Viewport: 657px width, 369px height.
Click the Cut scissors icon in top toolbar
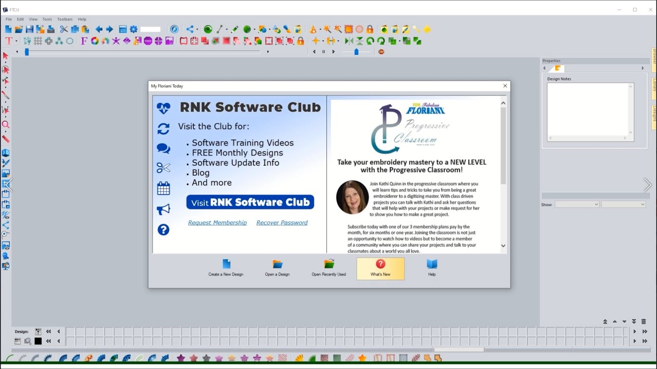tap(64, 29)
